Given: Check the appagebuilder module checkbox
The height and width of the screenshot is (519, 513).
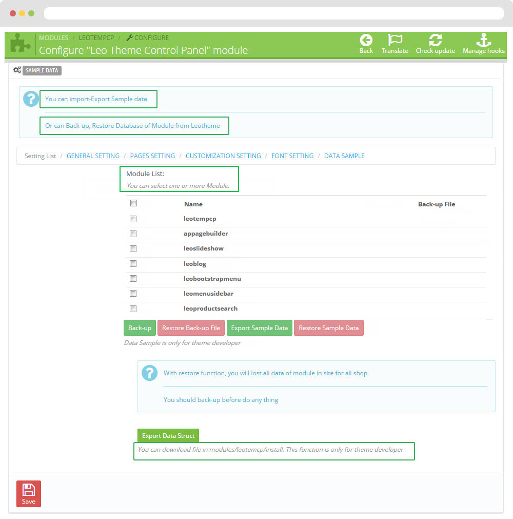Looking at the screenshot, I should pos(133,234).
